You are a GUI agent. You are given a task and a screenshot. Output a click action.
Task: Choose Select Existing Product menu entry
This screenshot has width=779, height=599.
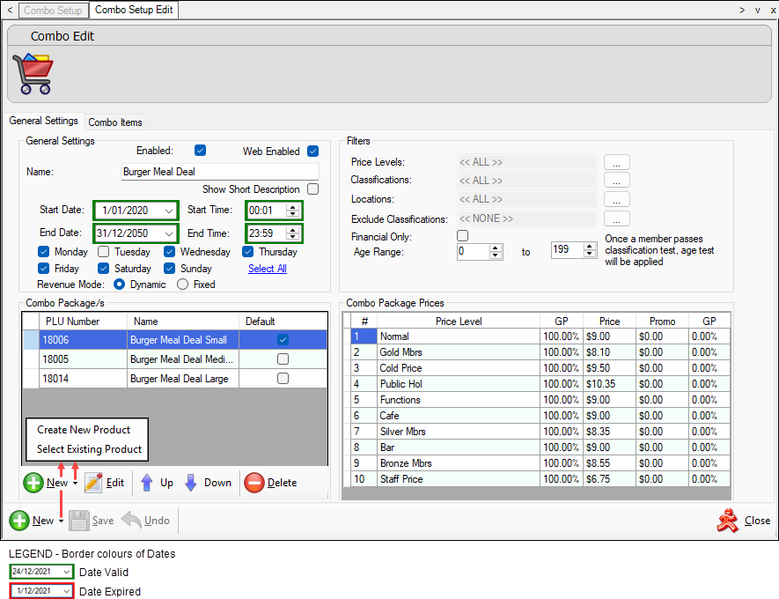coord(89,449)
